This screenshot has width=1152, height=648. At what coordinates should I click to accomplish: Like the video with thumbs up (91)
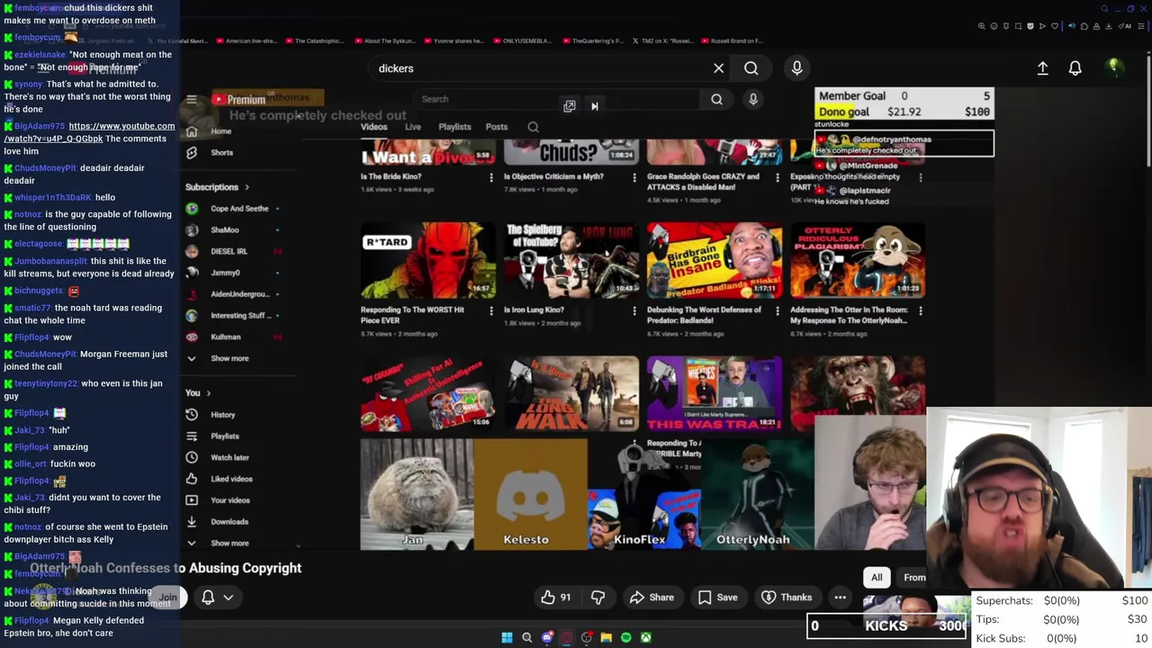[556, 598]
